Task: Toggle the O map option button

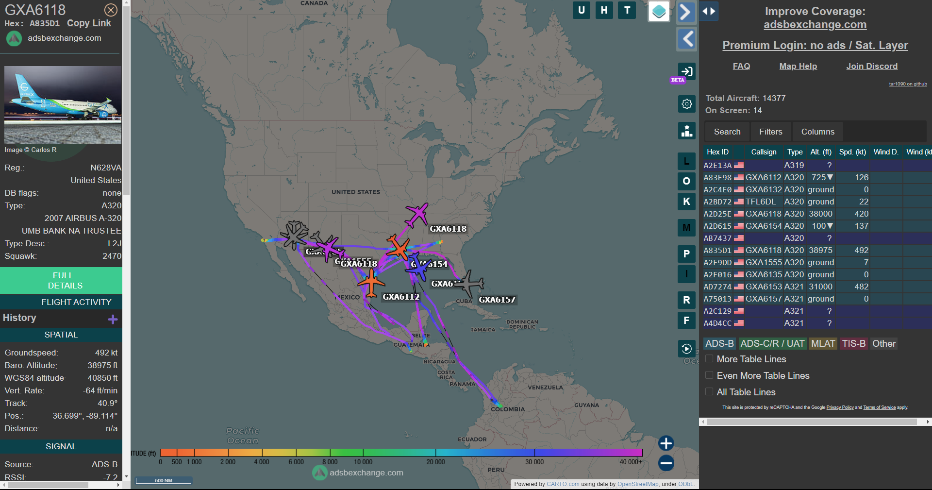Action: point(686,181)
